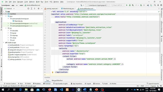
Task: Click the yellow lightbulb intention icon
Action: pyautogui.click(x=53, y=72)
